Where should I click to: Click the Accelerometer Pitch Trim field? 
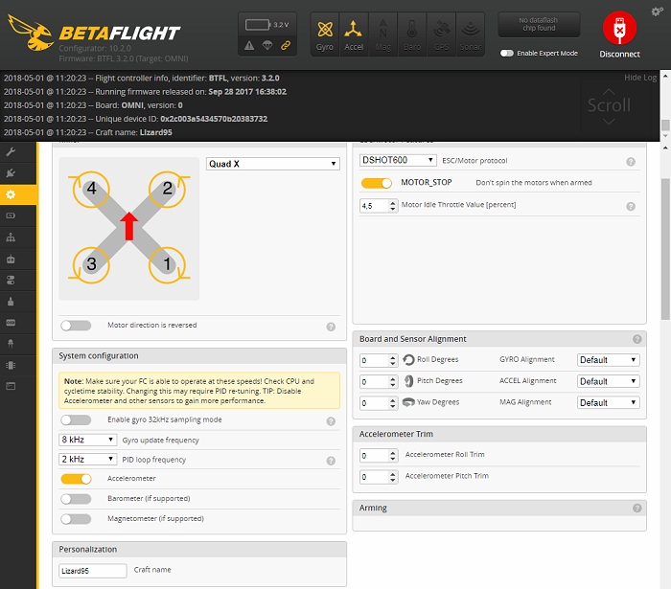pyautogui.click(x=379, y=477)
